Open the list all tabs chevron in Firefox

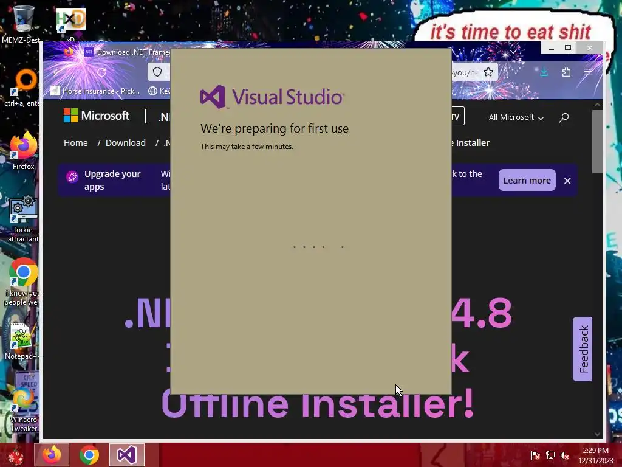513,51
